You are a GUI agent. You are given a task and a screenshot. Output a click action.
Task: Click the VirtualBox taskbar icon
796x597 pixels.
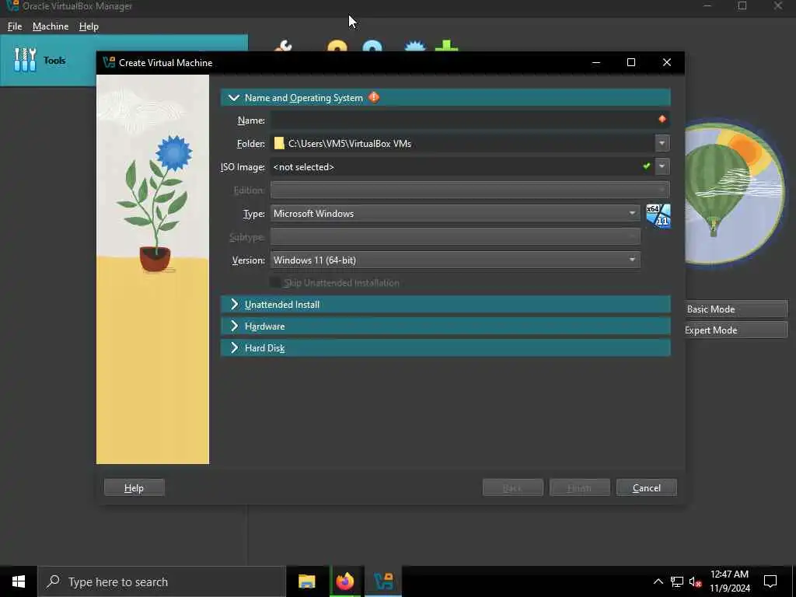(x=383, y=581)
